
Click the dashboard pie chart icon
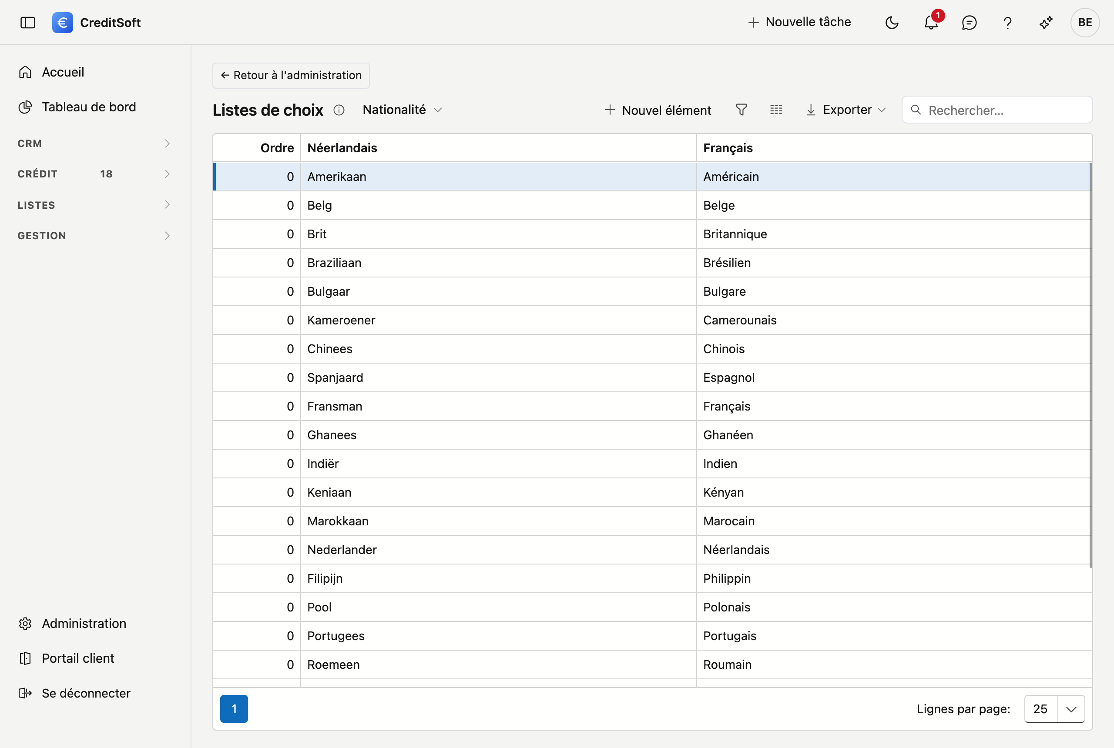[25, 107]
